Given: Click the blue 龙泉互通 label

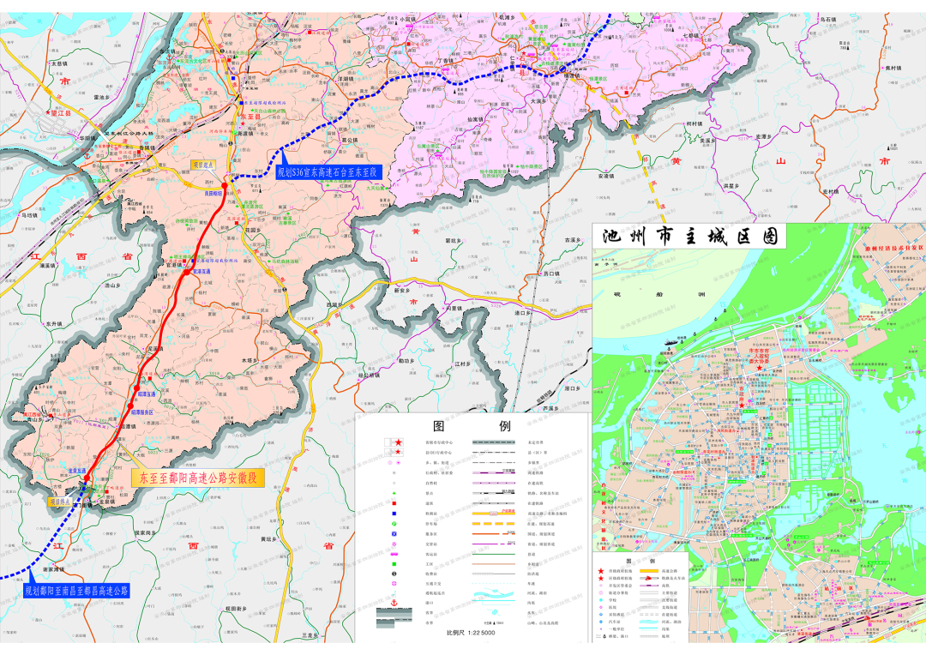Looking at the screenshot, I should 77,471.
